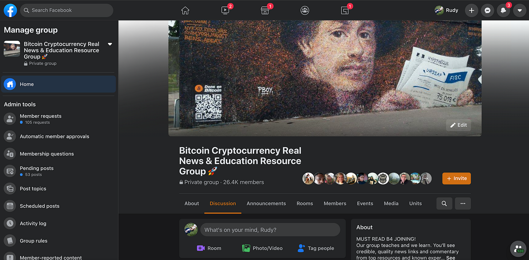The height and width of the screenshot is (260, 529).
Task: Click the group title in sidebar
Action: [62, 50]
